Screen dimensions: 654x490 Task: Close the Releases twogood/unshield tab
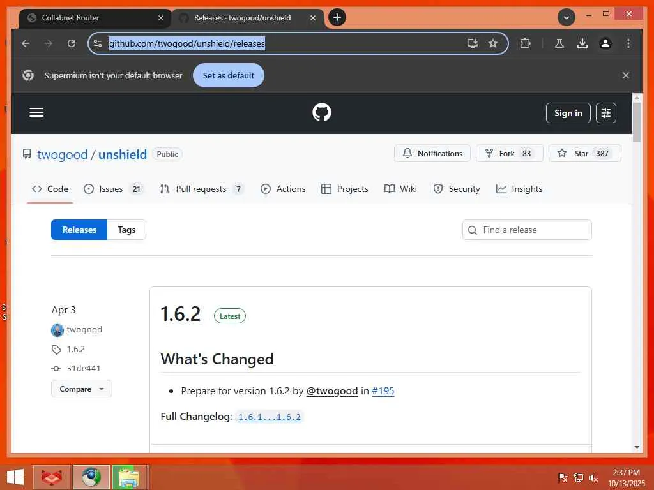313,18
